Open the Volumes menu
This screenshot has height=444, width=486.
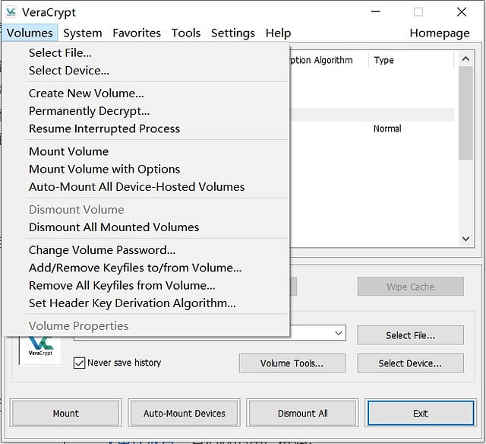click(x=30, y=33)
